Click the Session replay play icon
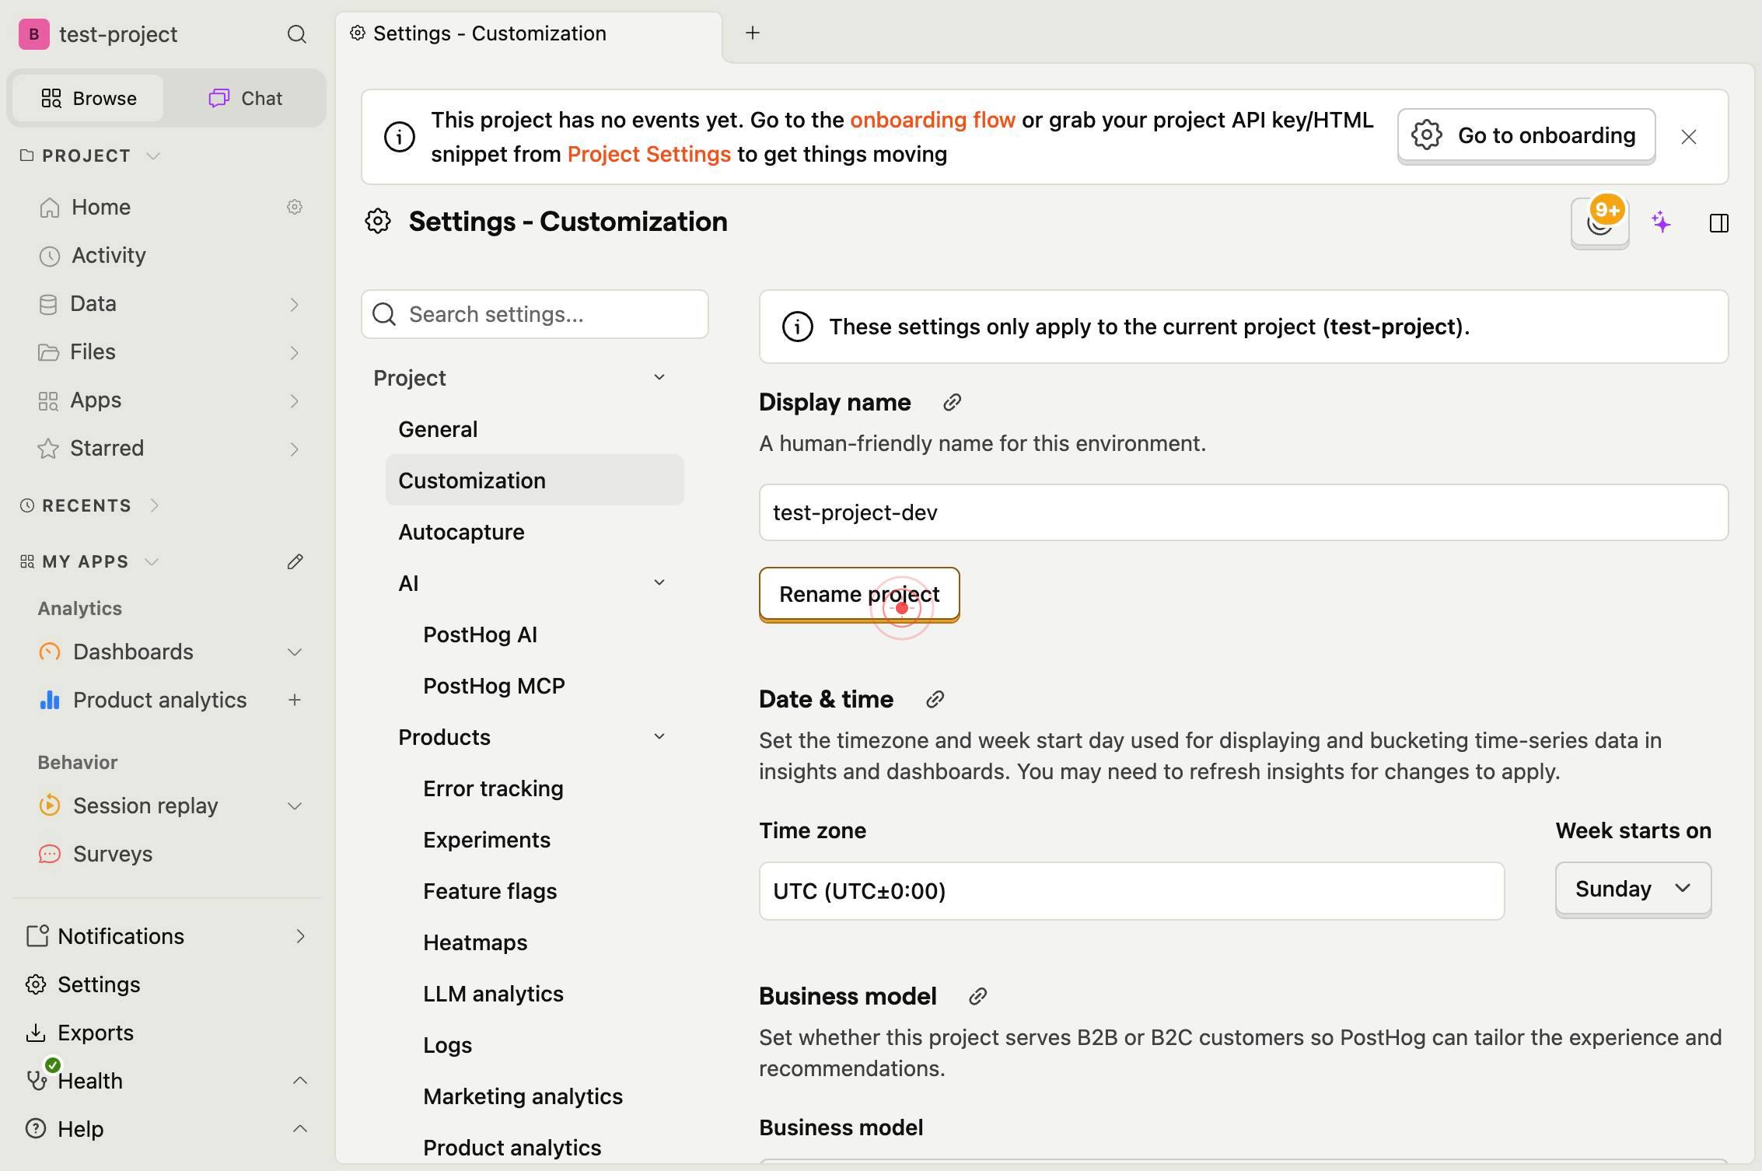This screenshot has width=1762, height=1171. click(x=50, y=806)
